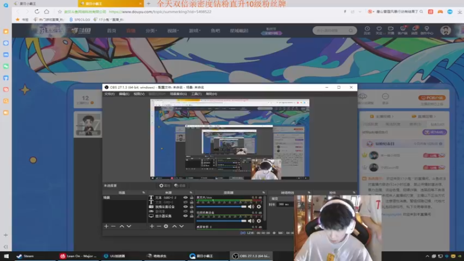The image size is (464, 261).
Task: Move the OBS scene up
Action: pos(122,226)
